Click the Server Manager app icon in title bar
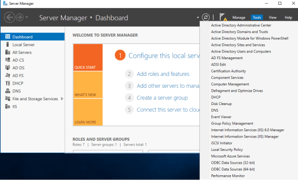The width and height of the screenshot is (298, 180). point(5,3)
